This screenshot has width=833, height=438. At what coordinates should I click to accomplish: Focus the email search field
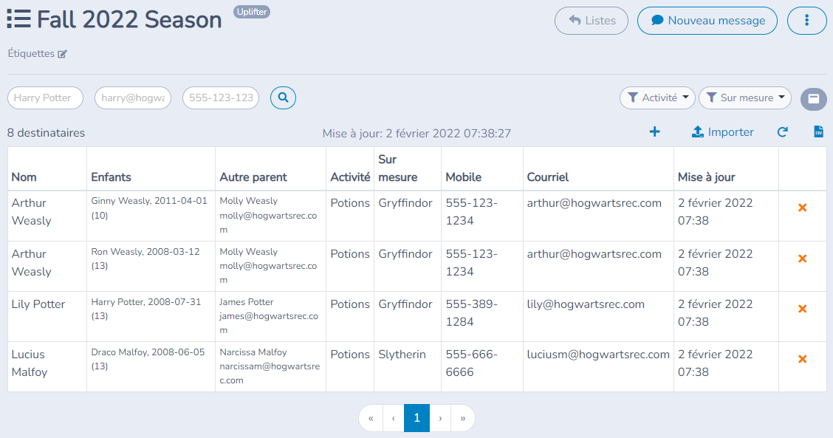tap(133, 97)
